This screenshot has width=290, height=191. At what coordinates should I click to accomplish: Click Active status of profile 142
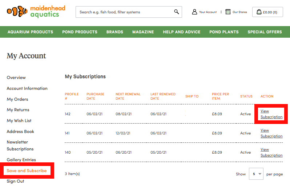pos(245,114)
